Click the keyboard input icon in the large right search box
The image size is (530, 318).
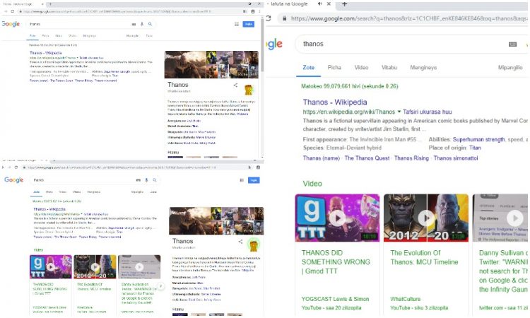512,44
